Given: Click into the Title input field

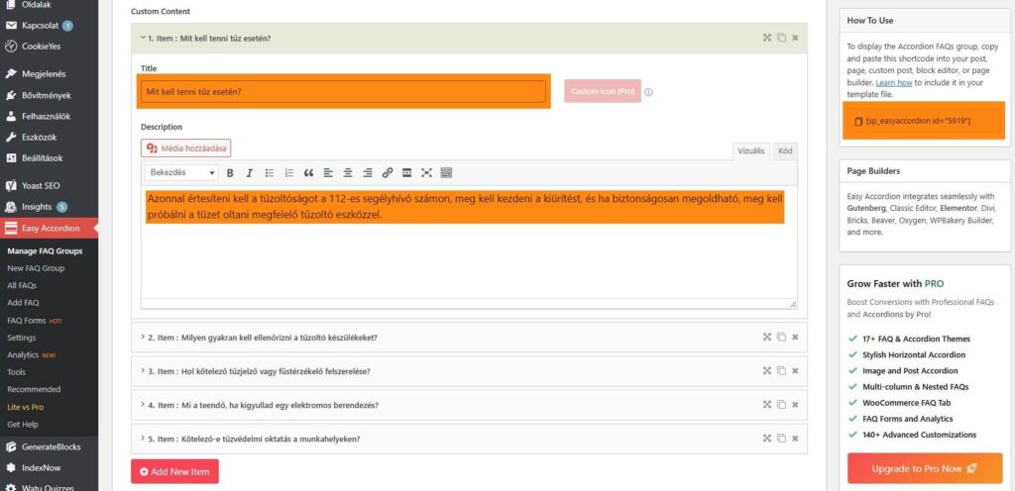Looking at the screenshot, I should click(344, 92).
